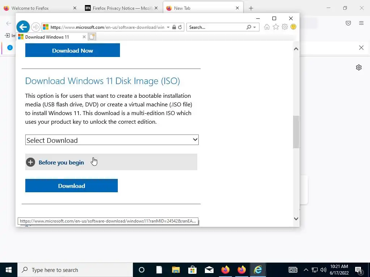Click the Internet Explorer taskbar icon

click(x=258, y=270)
